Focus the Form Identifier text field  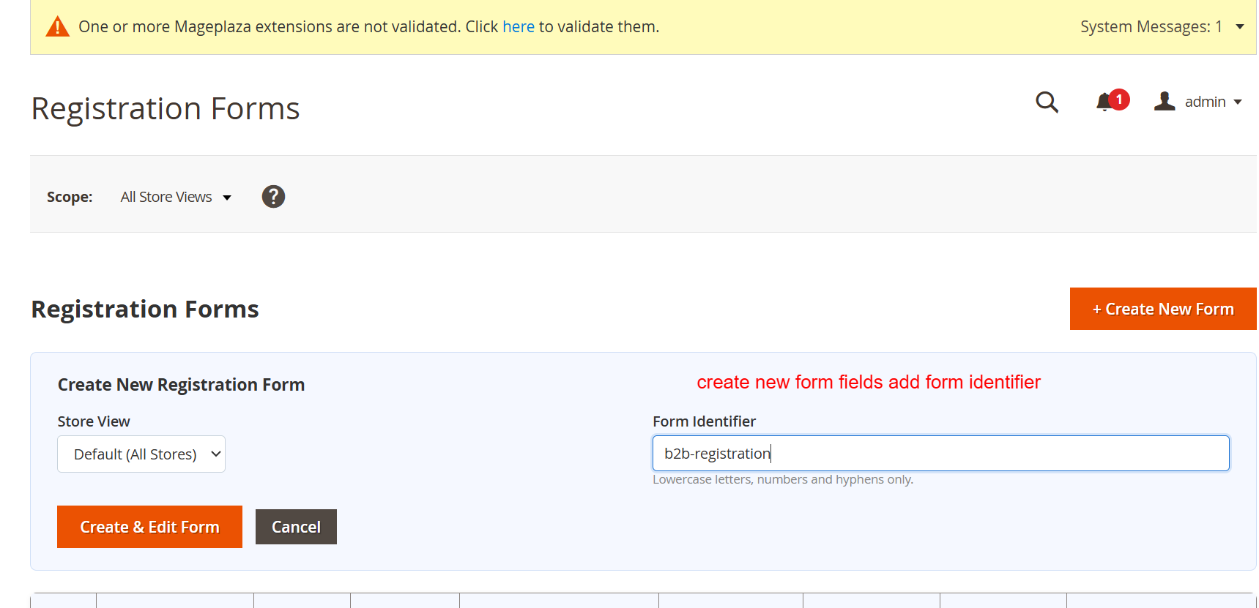pos(940,454)
